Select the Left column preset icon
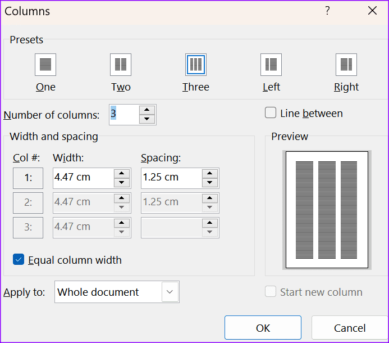The height and width of the screenshot is (343, 389). pos(271,65)
